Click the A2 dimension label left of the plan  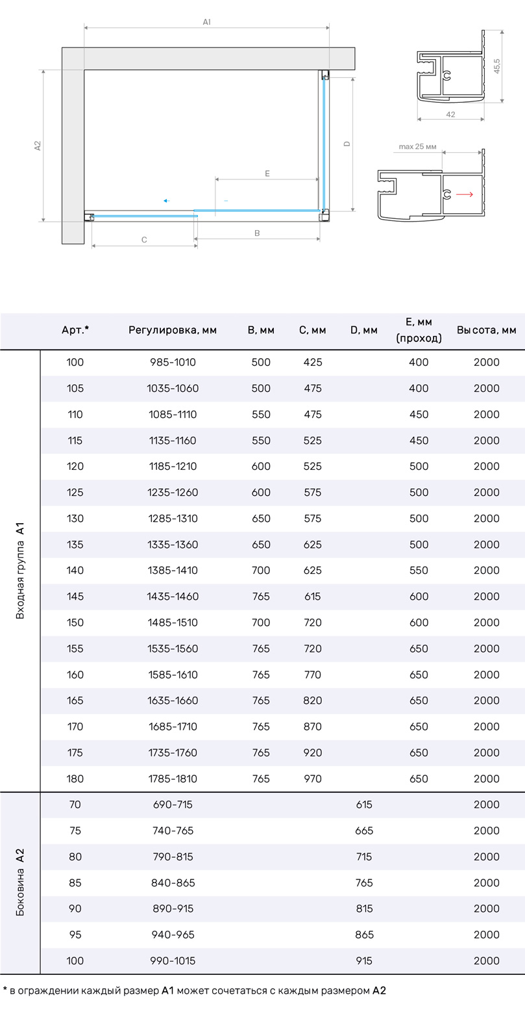point(38,146)
